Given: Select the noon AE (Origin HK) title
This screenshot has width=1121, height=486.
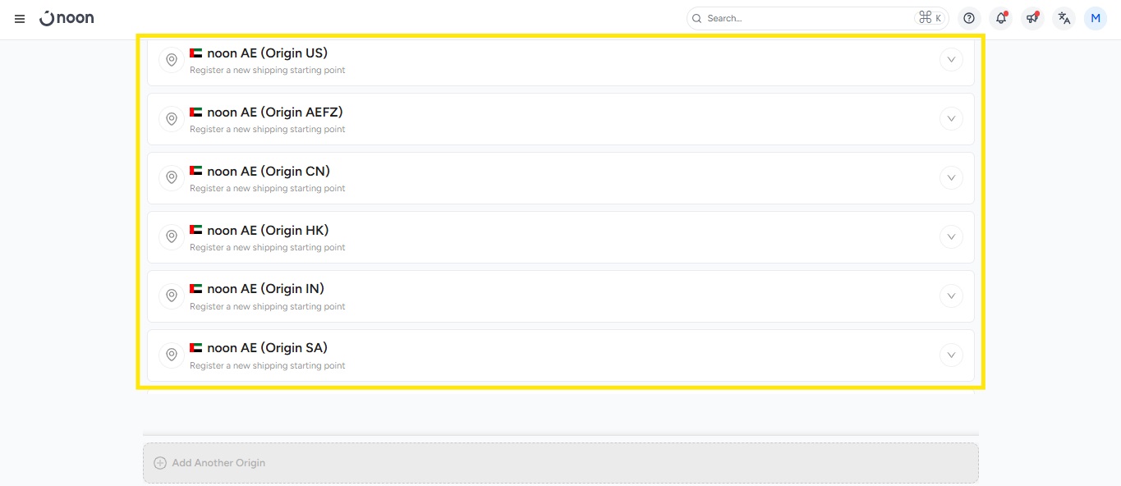Looking at the screenshot, I should [x=268, y=230].
